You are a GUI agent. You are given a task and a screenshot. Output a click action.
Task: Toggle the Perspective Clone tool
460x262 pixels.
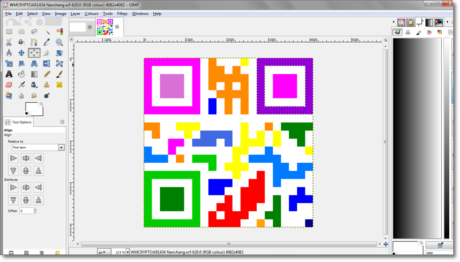(9, 95)
